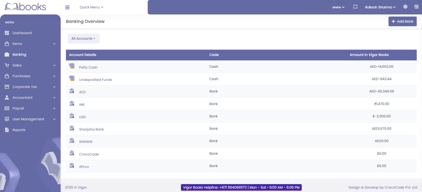Click the Dashboard grid icon in sidebar
Screen dimensions: 422x192
tap(7, 33)
